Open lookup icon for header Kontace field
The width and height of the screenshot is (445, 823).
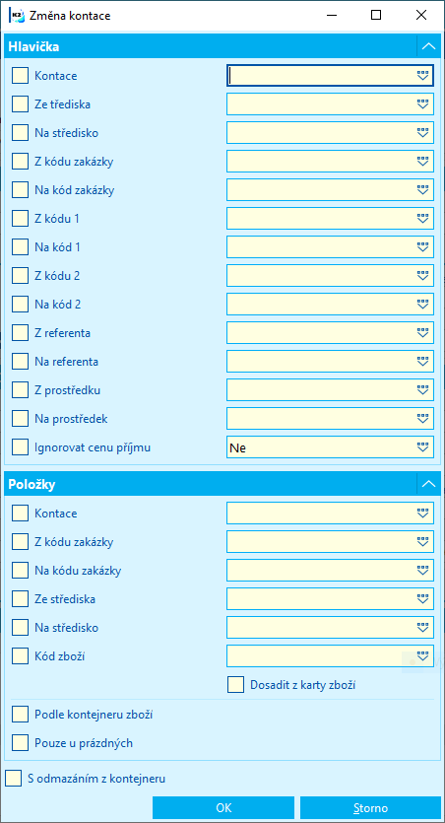tap(422, 76)
